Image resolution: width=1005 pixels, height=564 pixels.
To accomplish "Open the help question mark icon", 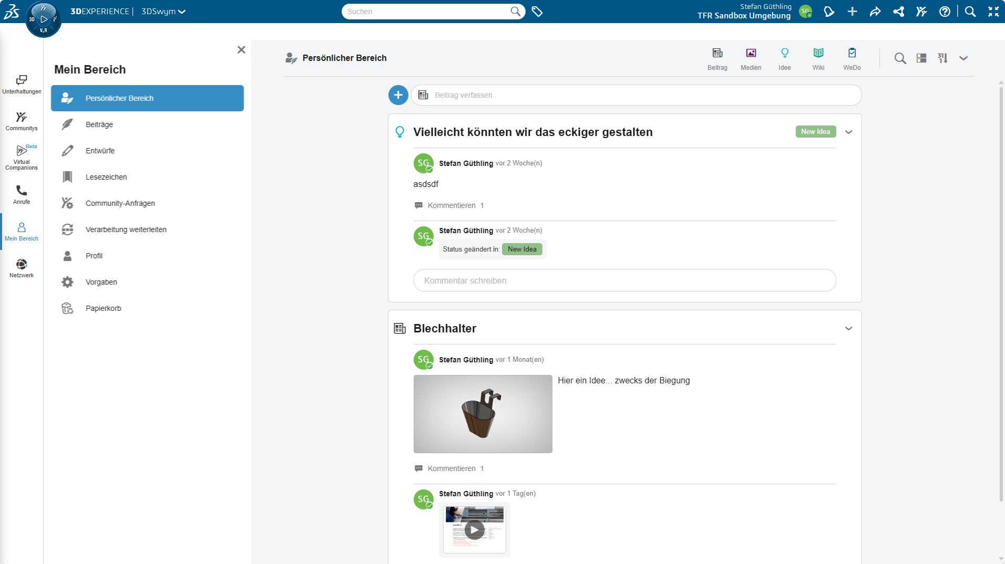I will click(x=945, y=12).
